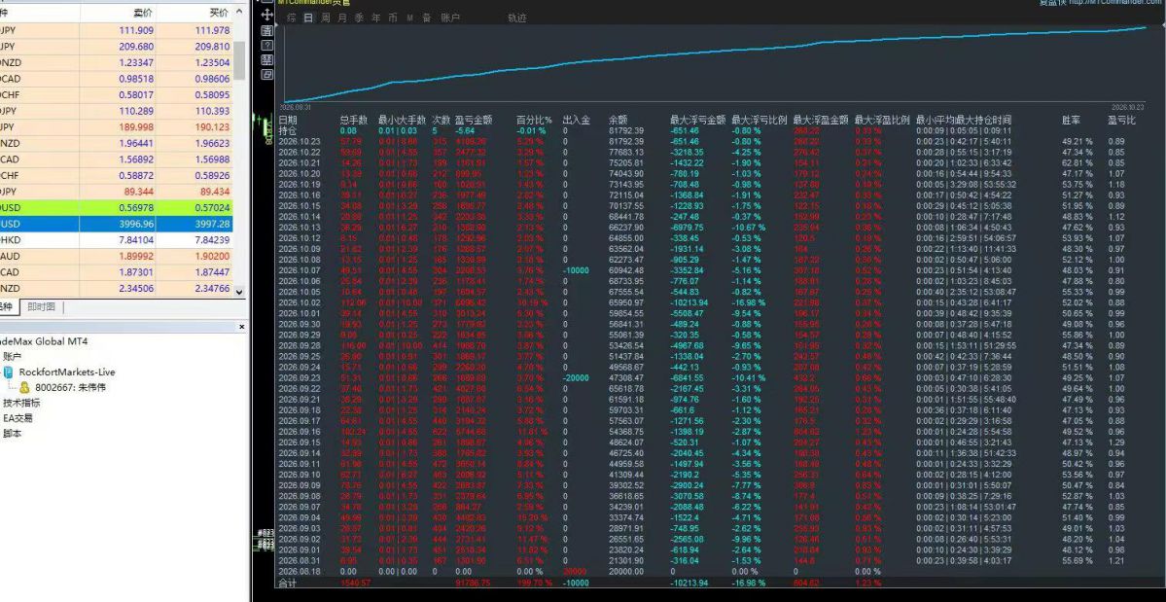
Task: Select the HKD row with 7.84104
Action: 116,239
